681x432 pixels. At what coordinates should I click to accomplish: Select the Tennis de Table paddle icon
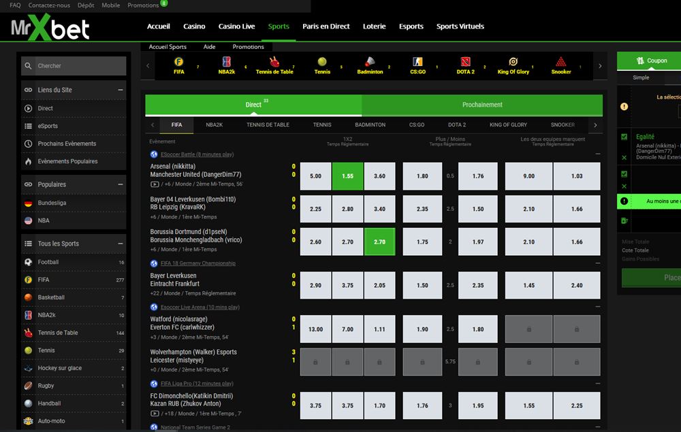[x=274, y=62]
